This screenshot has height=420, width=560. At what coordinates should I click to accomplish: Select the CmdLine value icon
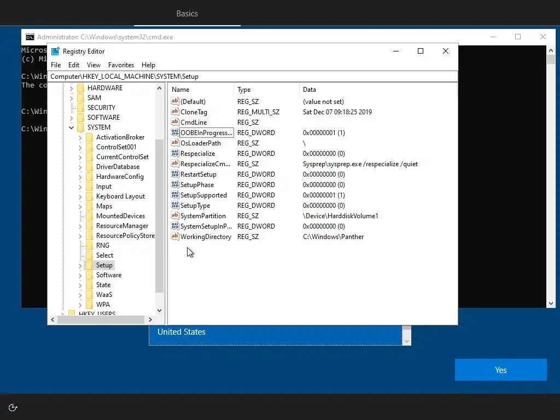tap(174, 122)
